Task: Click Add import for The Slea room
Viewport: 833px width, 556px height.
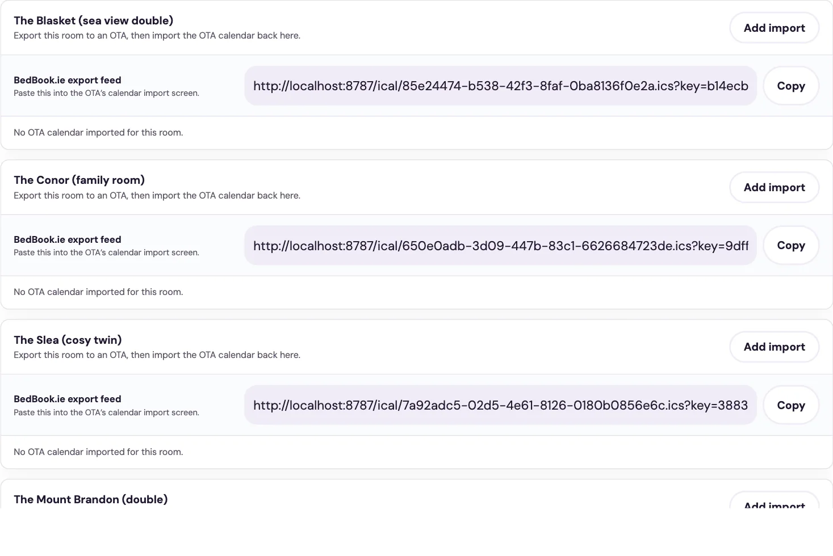Action: (x=774, y=347)
